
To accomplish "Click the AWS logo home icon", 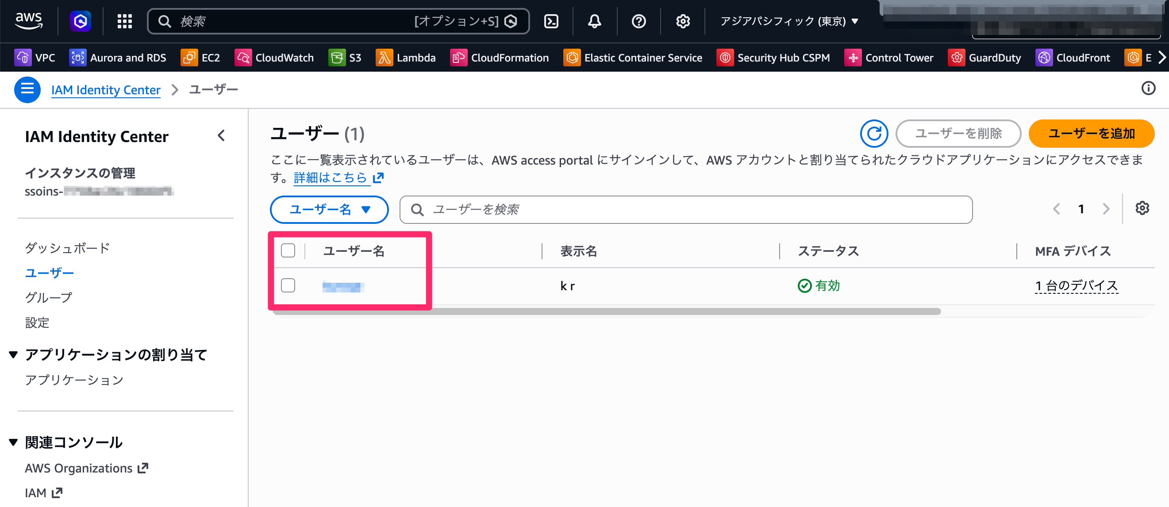I will [x=29, y=21].
